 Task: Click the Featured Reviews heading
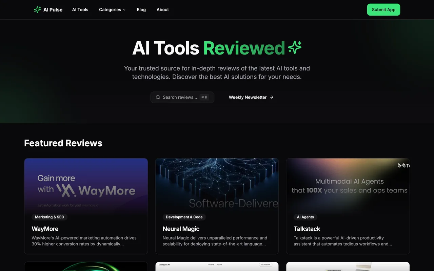(x=63, y=143)
